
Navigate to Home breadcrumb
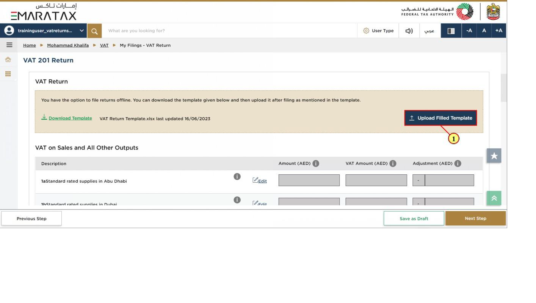pos(30,45)
